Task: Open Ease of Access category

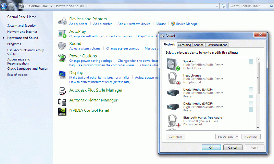Action: tap(17, 74)
